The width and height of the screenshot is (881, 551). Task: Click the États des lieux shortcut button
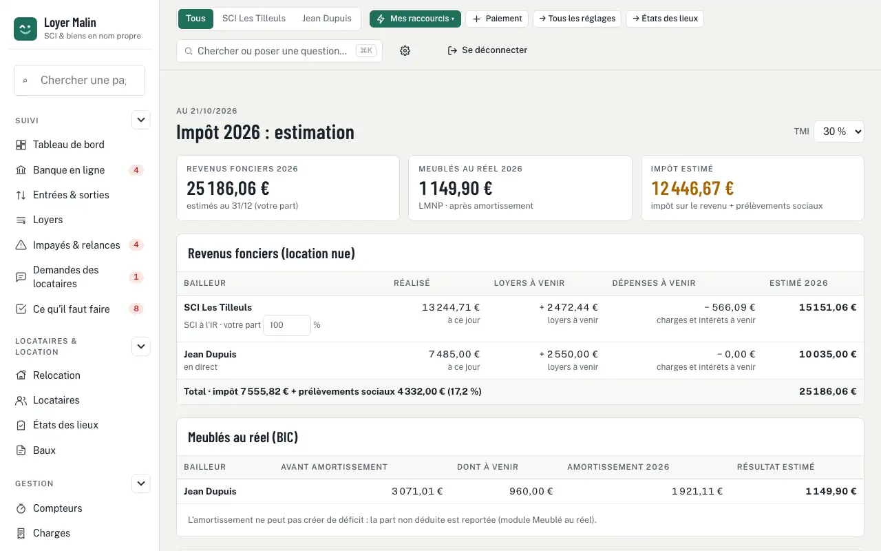tap(664, 19)
